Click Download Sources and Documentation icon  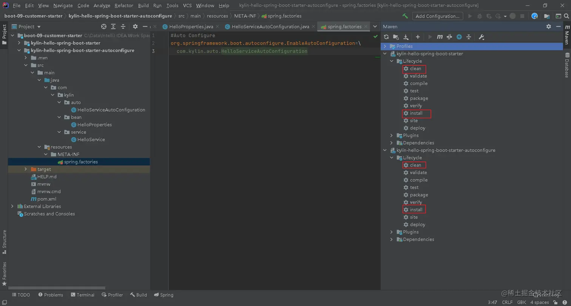coord(406,37)
